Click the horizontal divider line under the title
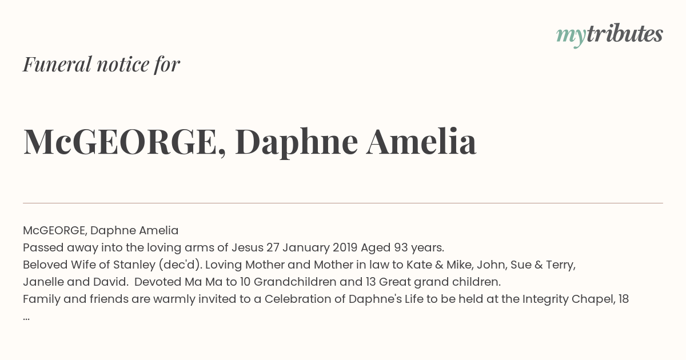The height and width of the screenshot is (360, 686). [343, 203]
